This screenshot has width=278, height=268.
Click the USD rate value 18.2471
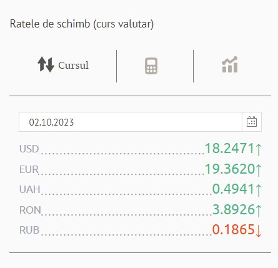[x=230, y=149]
